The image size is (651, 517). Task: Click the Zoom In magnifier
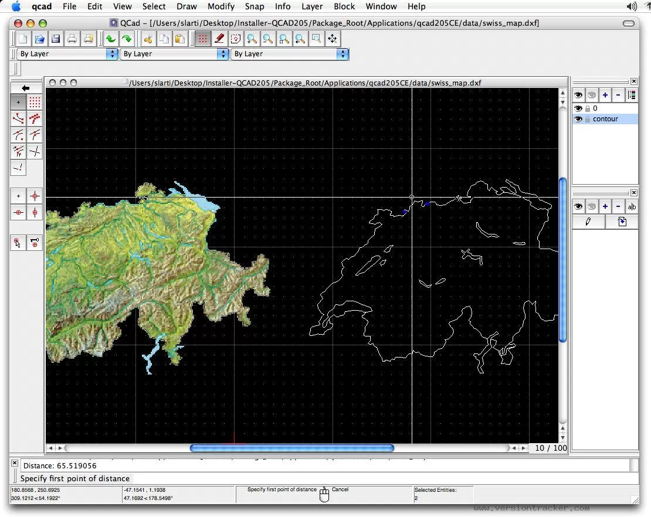click(251, 39)
